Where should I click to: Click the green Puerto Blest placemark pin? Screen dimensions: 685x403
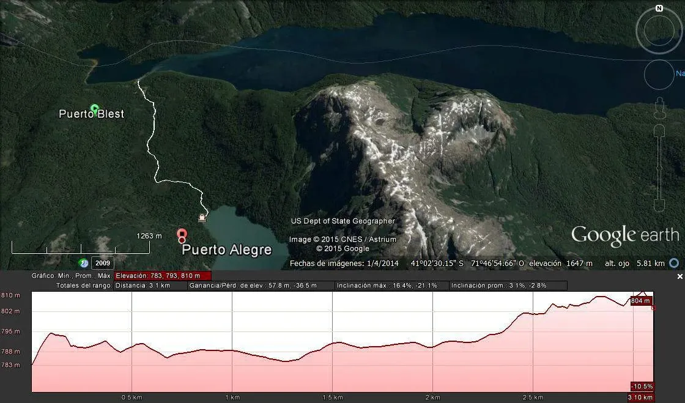point(94,109)
